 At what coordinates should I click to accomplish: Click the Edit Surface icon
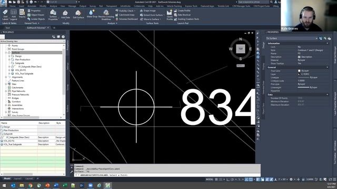[78, 14]
